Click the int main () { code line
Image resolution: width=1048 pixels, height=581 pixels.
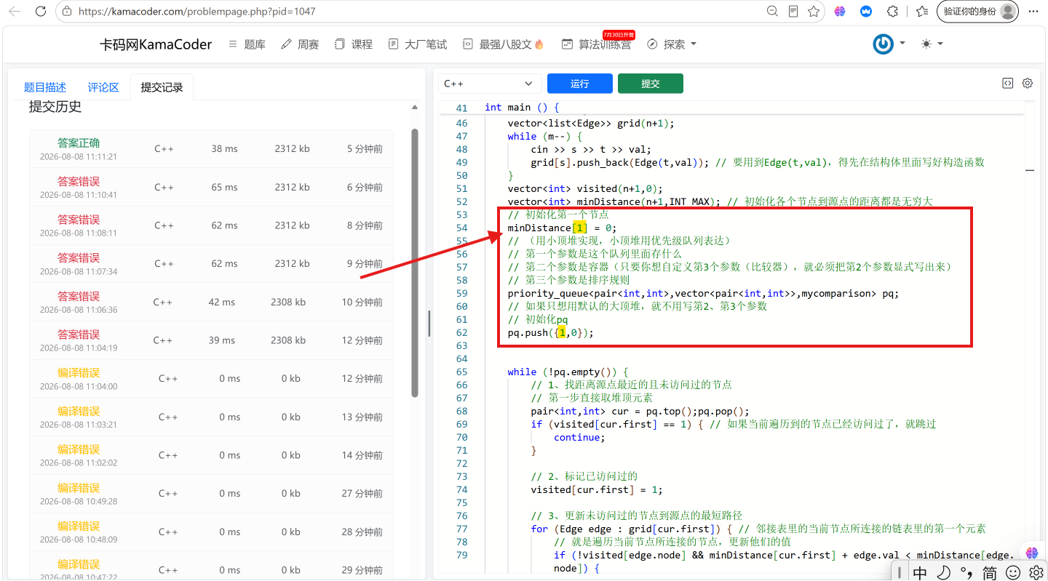click(522, 108)
